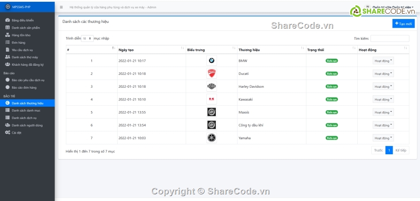The width and height of the screenshot is (420, 201).
Task: Click the Tìm kiếm search field
Action: pyautogui.click(x=389, y=39)
